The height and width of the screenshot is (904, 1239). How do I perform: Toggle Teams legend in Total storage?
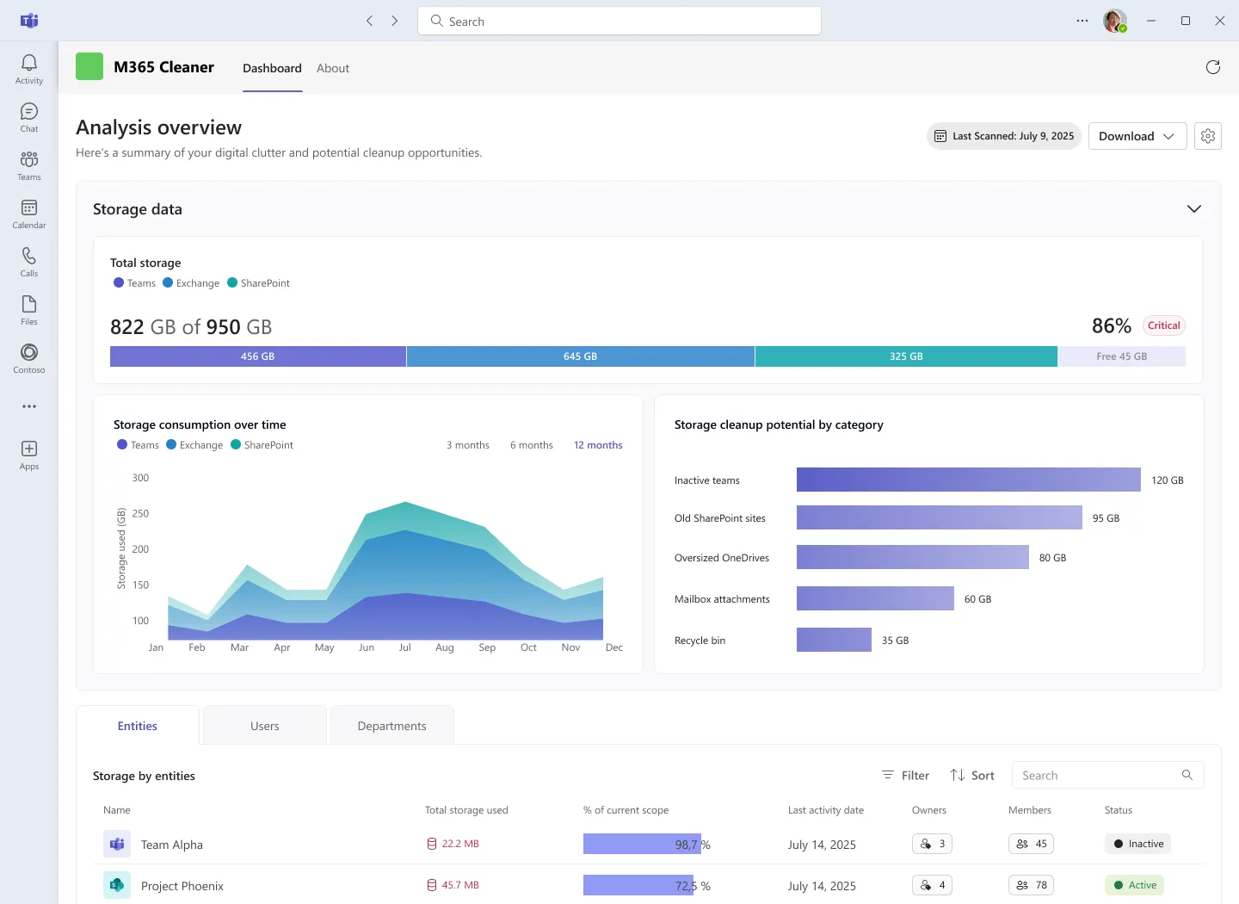[134, 283]
